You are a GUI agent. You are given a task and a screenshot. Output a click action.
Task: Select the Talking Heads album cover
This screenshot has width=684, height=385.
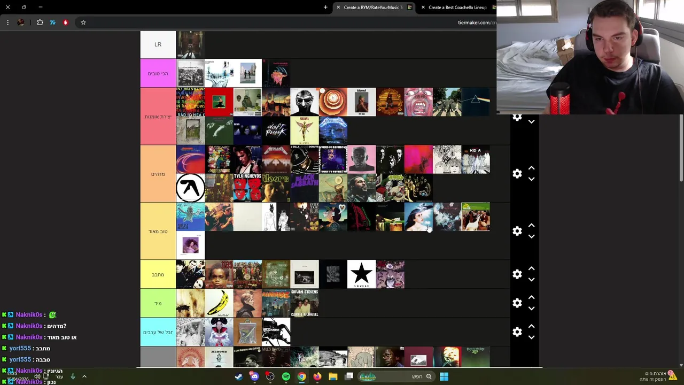247,188
